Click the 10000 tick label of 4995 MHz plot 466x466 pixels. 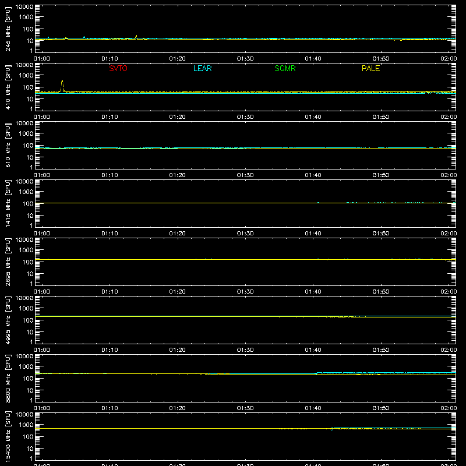(x=24, y=298)
